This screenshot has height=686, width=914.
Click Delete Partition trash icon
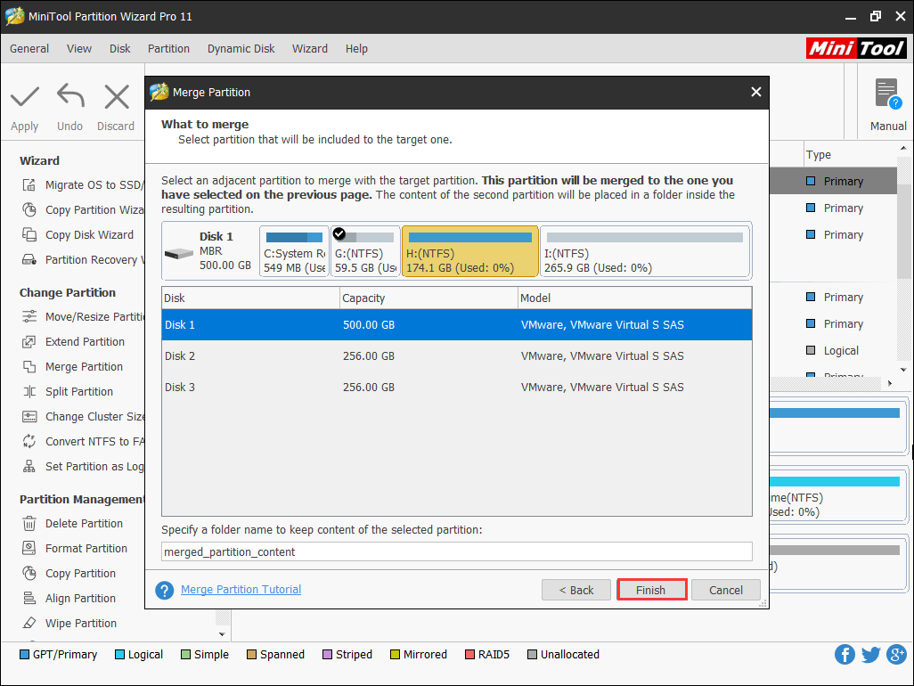[x=29, y=523]
